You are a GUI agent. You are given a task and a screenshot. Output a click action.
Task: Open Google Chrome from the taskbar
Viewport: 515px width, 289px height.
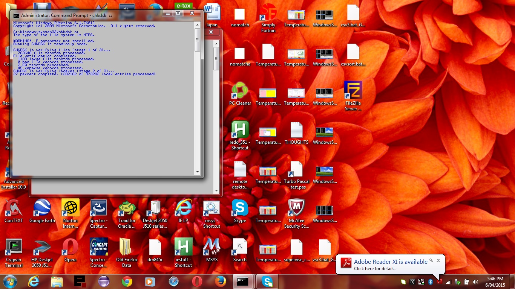(x=127, y=281)
